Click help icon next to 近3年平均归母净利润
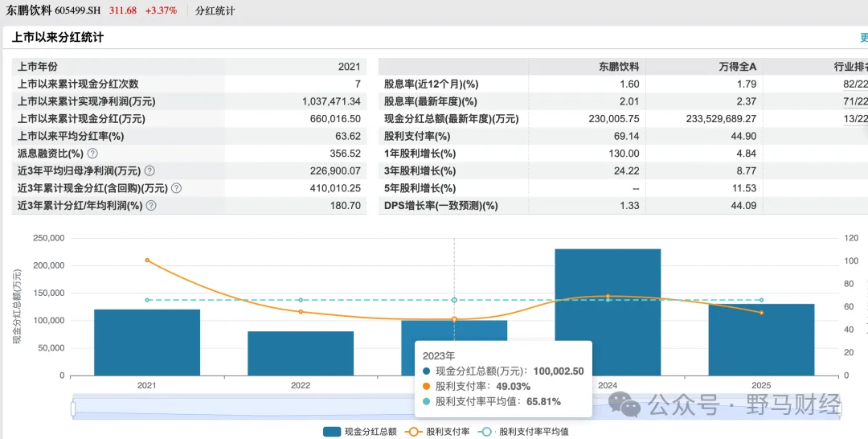Viewport: 868px width, 439px height. 149,170
